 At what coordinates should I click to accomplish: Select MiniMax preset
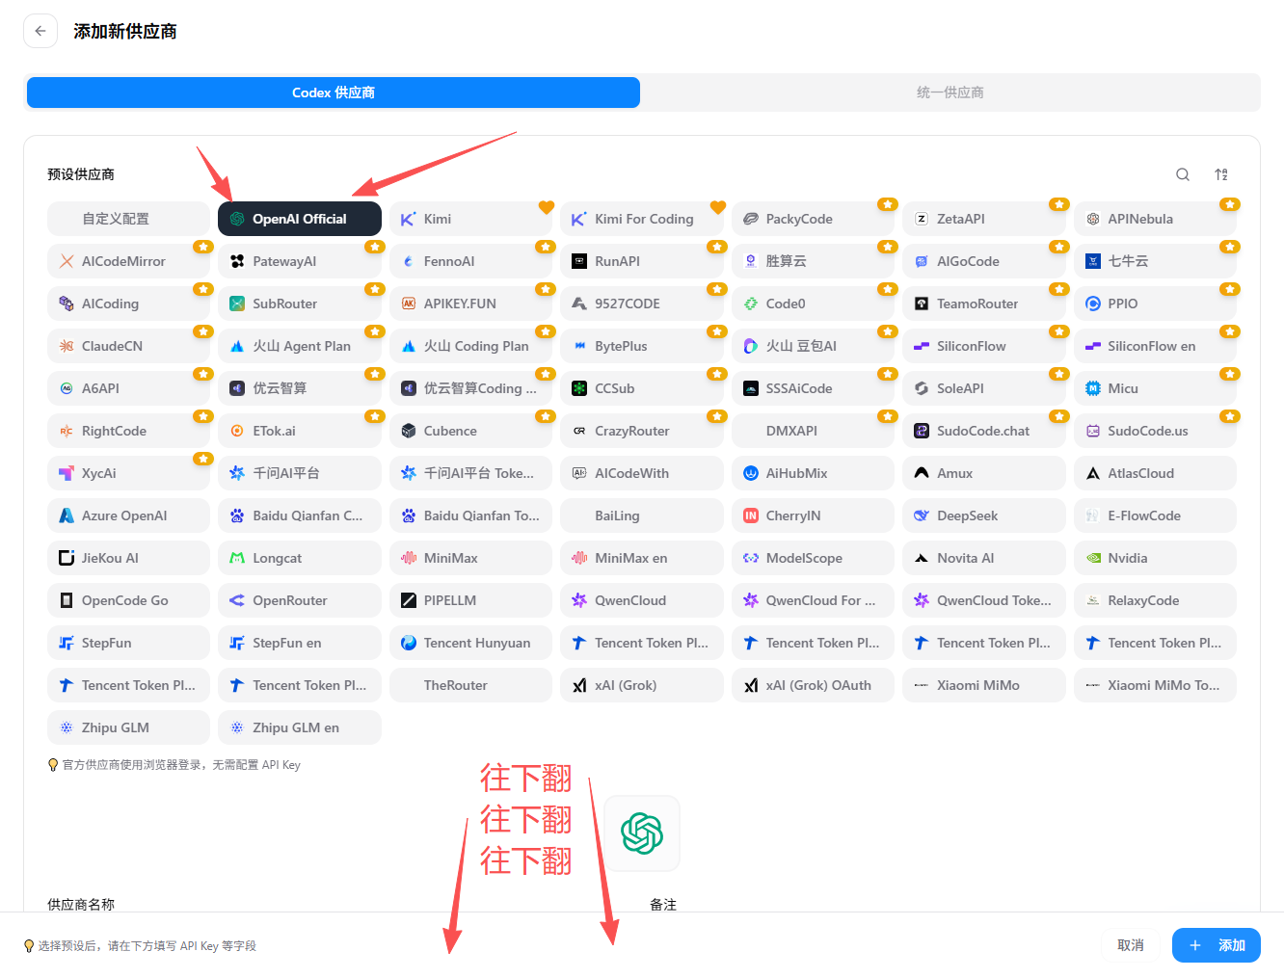pyautogui.click(x=470, y=558)
